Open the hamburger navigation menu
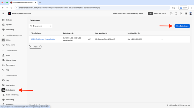This screenshot has width=194, height=108. (x=3, y=14)
